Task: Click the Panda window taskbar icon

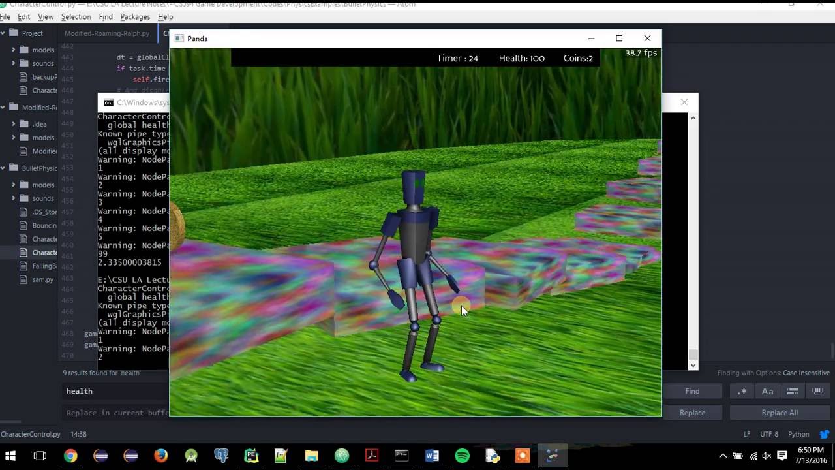Action: click(x=553, y=456)
